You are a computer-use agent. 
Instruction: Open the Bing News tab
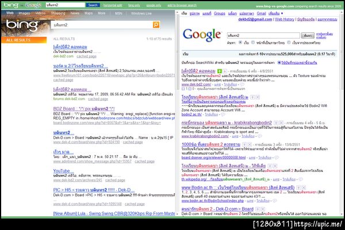click(x=75, y=13)
